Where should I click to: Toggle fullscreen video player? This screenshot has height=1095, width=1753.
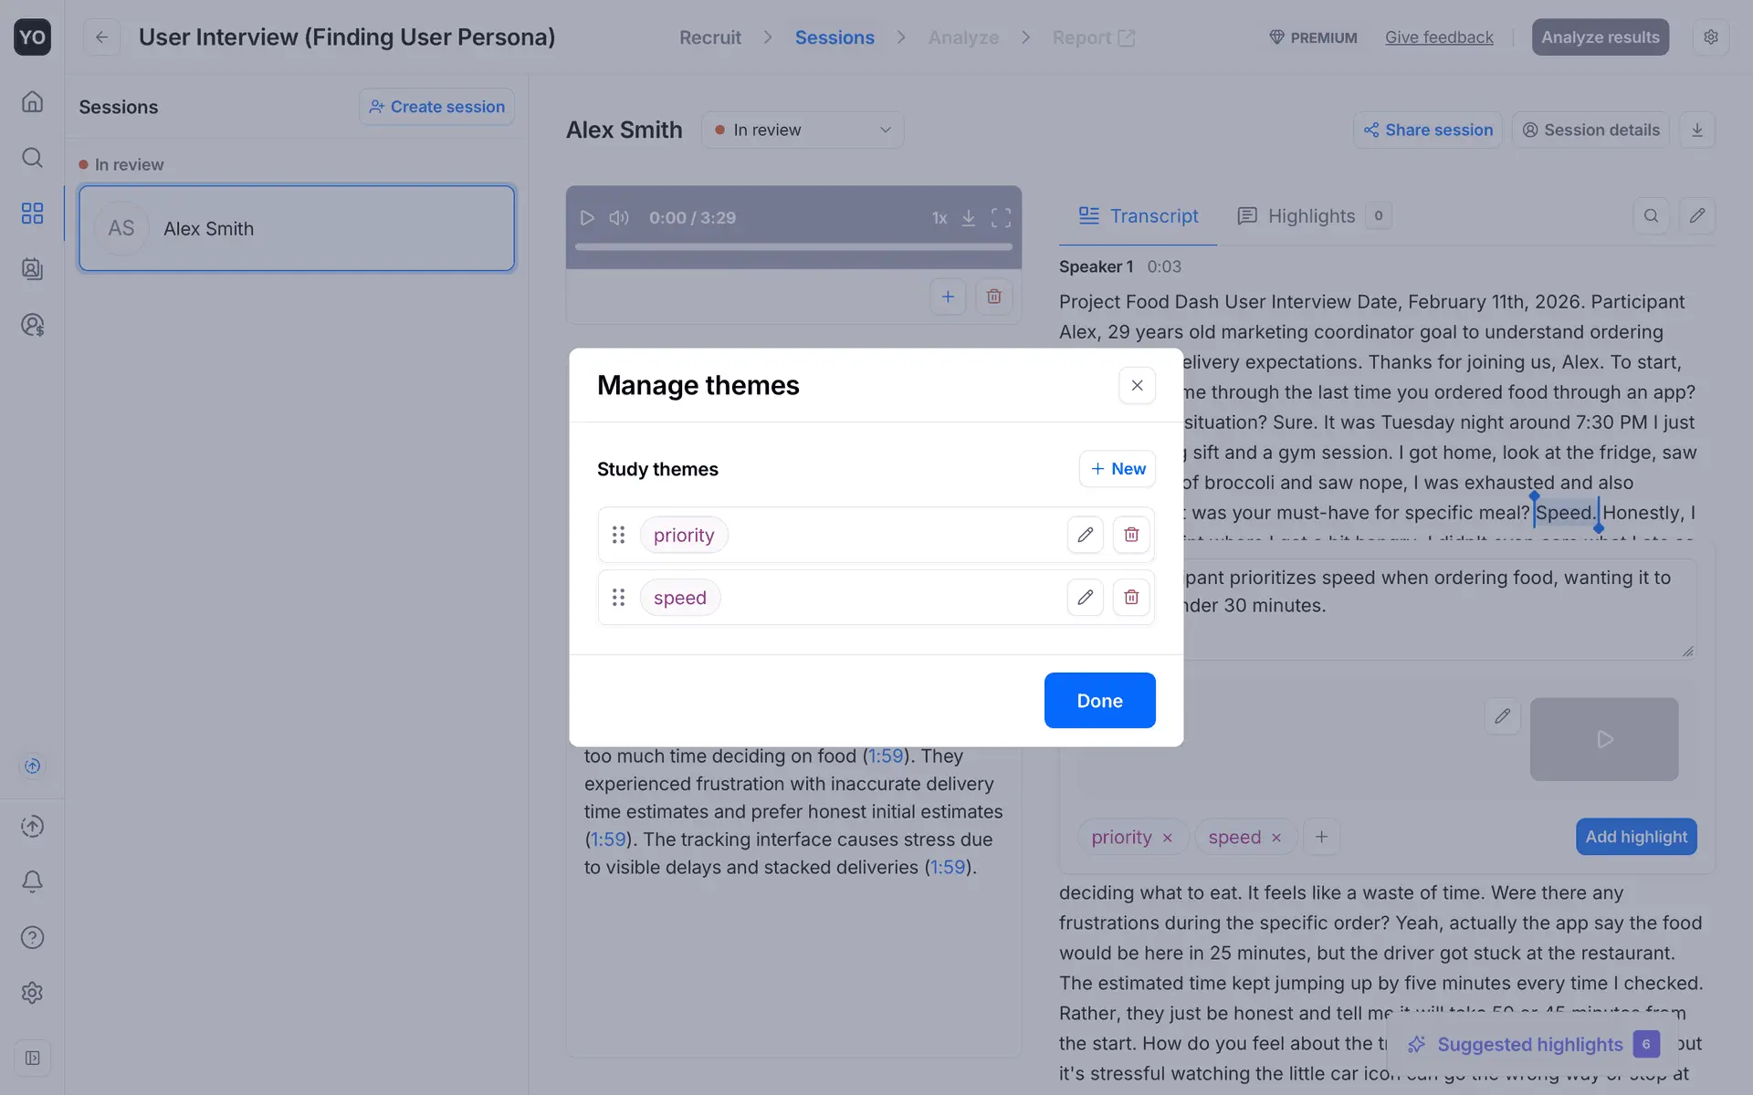1001,218
